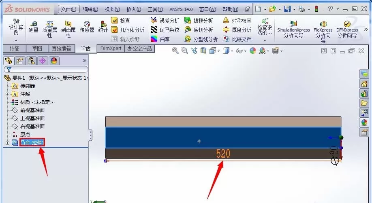The image size is (372, 203).
Task: Launch SimulationXpress 分析向导
Action: pos(293,30)
